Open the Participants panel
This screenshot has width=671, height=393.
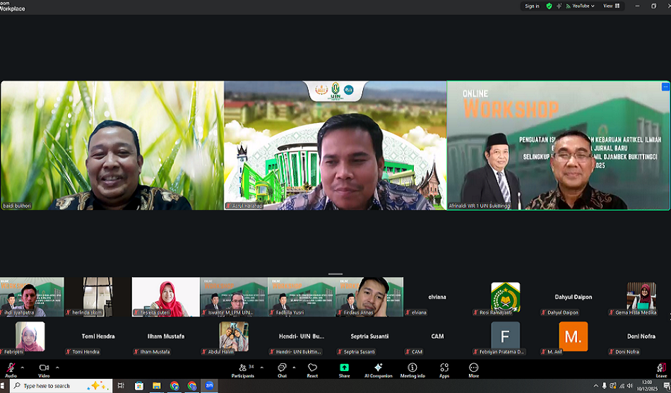242,370
